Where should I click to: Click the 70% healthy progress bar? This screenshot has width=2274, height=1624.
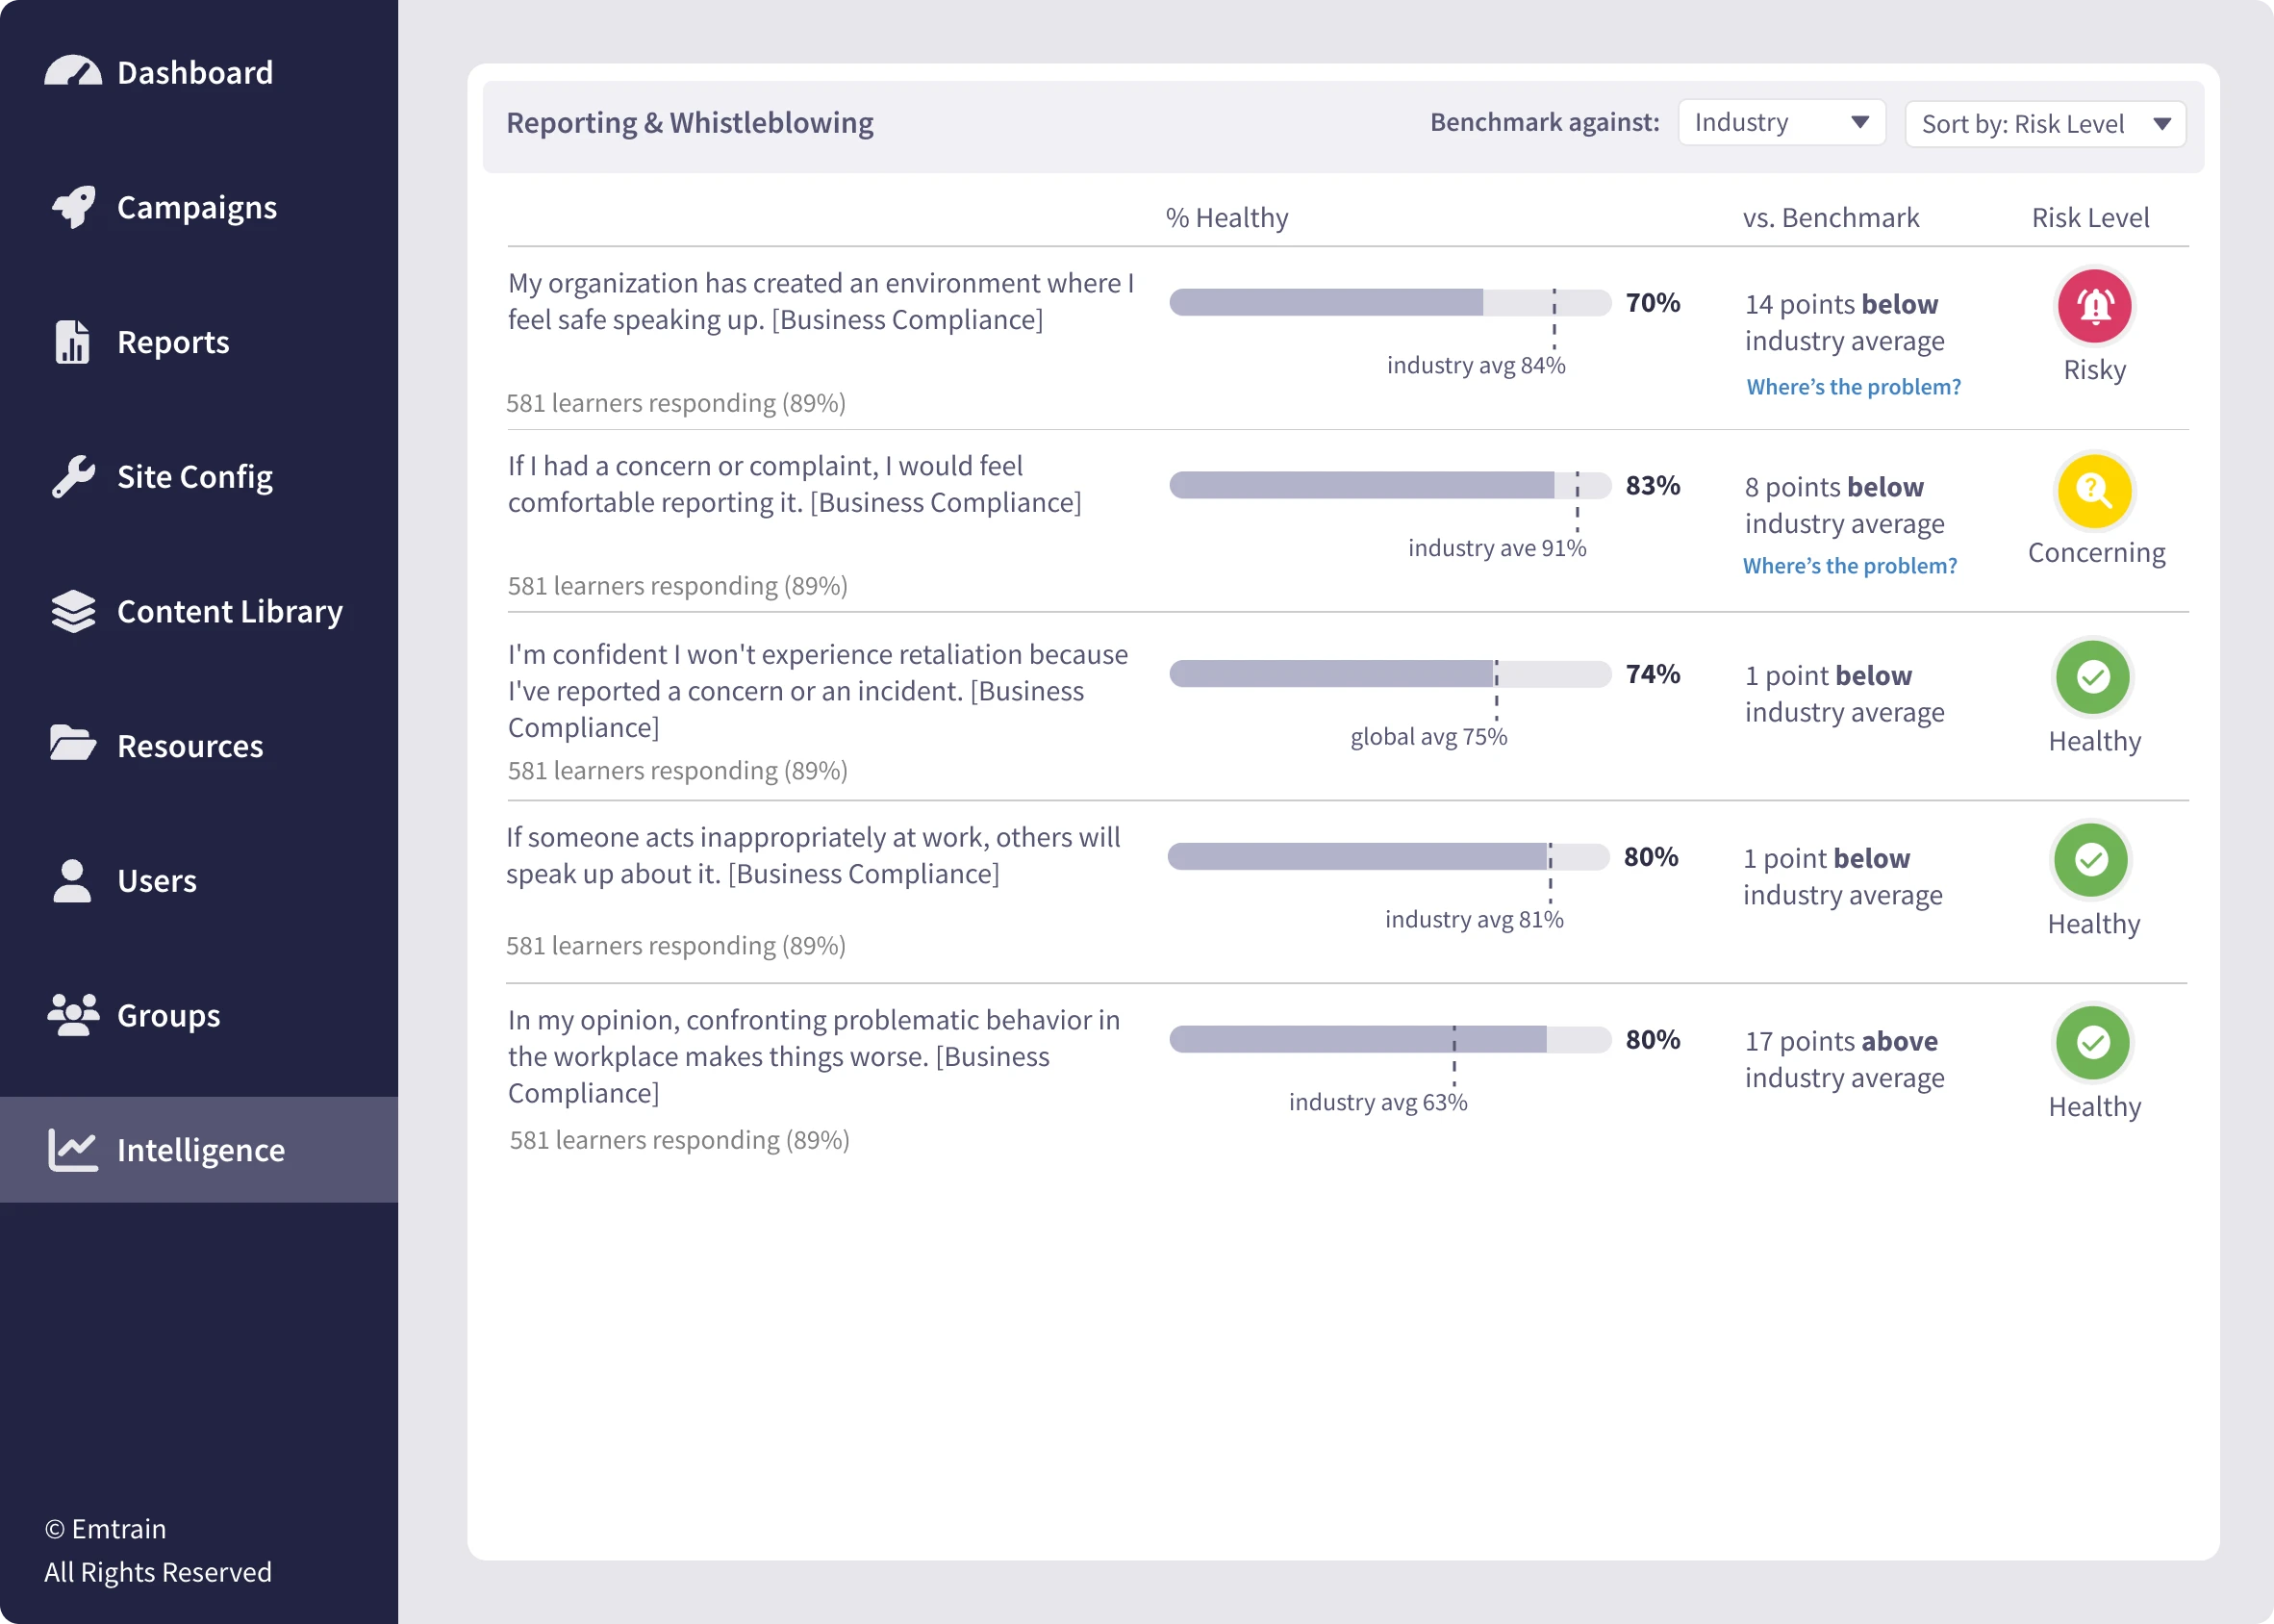pyautogui.click(x=1389, y=302)
